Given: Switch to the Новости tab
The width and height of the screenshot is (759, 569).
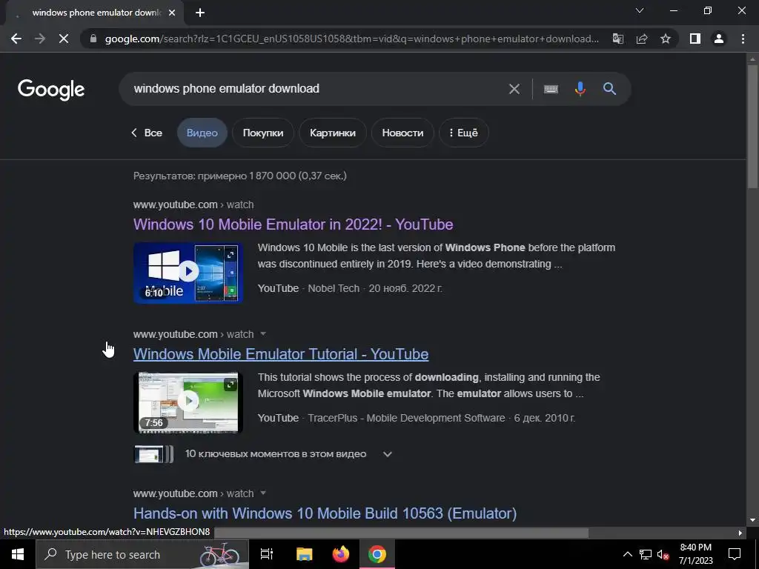Looking at the screenshot, I should (402, 133).
